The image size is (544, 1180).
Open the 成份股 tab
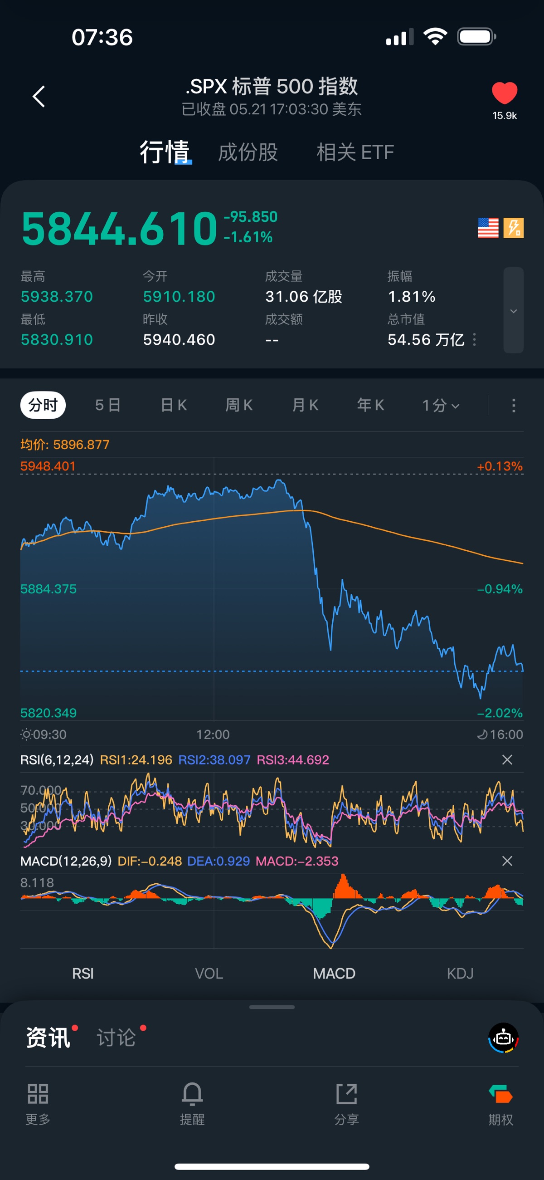(248, 152)
